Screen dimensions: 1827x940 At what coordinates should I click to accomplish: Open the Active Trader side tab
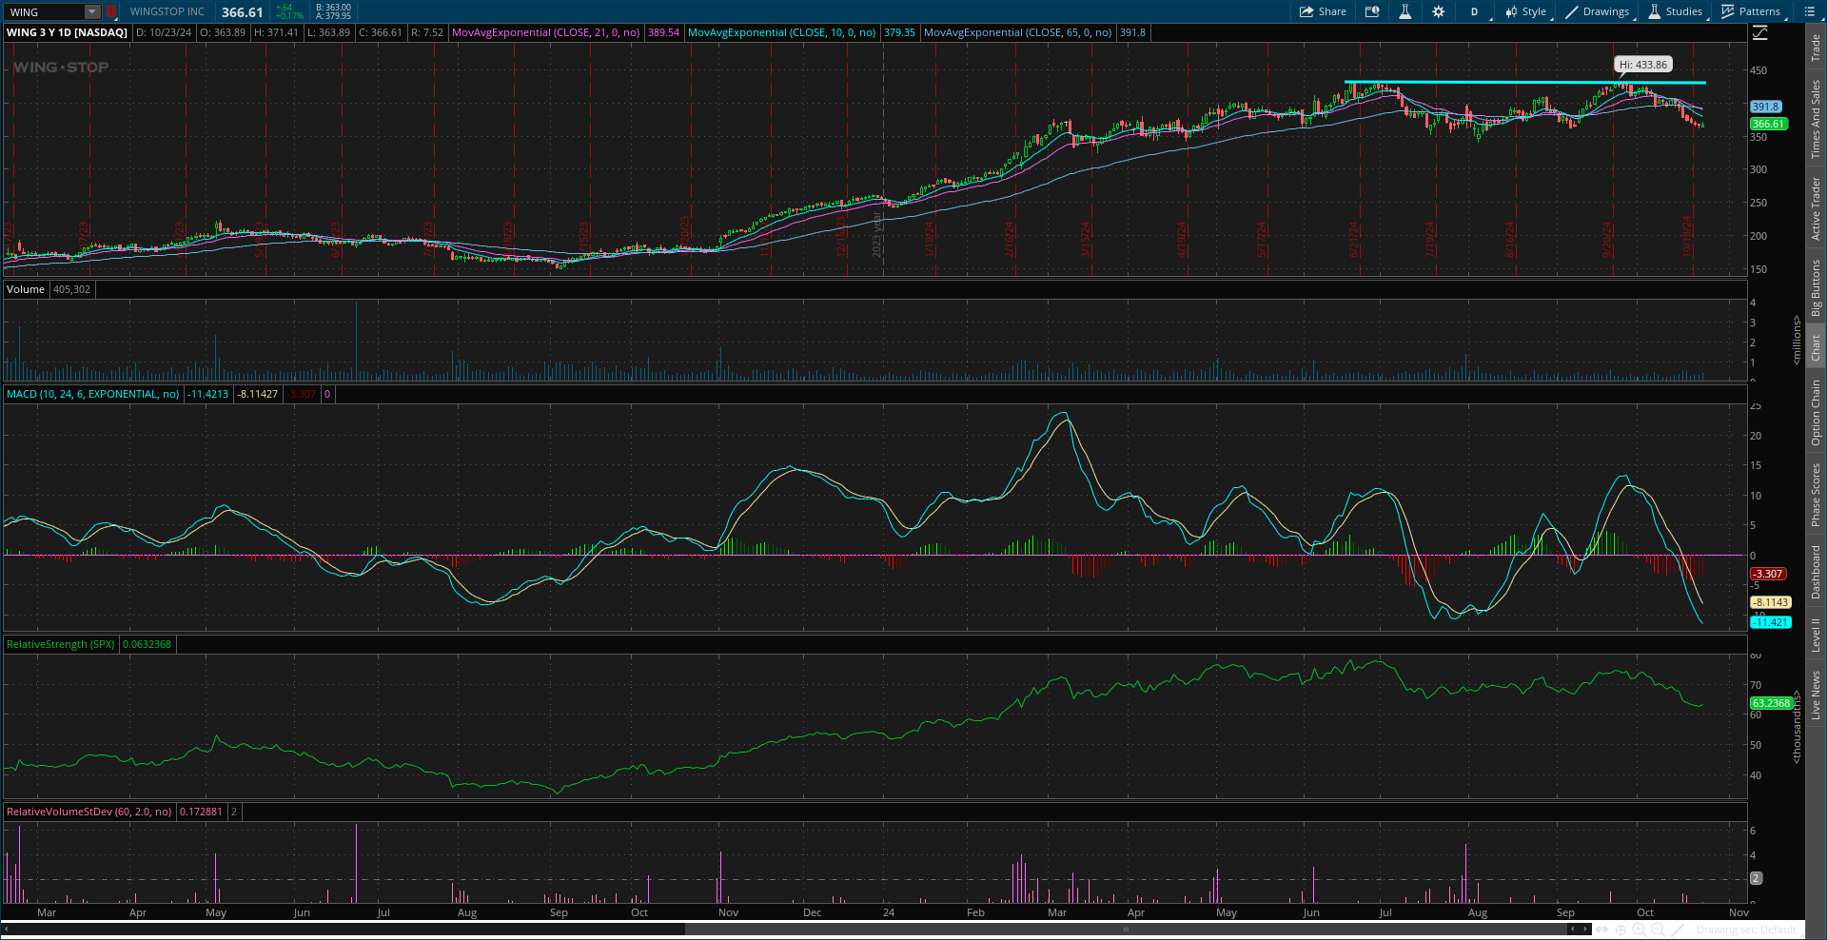(x=1816, y=208)
